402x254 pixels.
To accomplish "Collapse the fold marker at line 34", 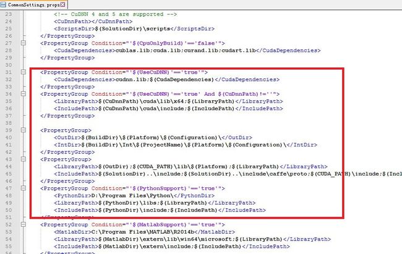I will (24, 94).
